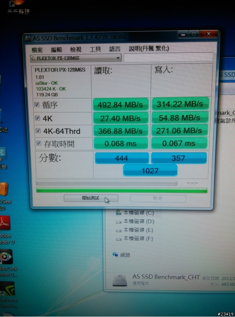Click the 119.24 GB capacity text
The image size is (235, 317).
[47, 94]
